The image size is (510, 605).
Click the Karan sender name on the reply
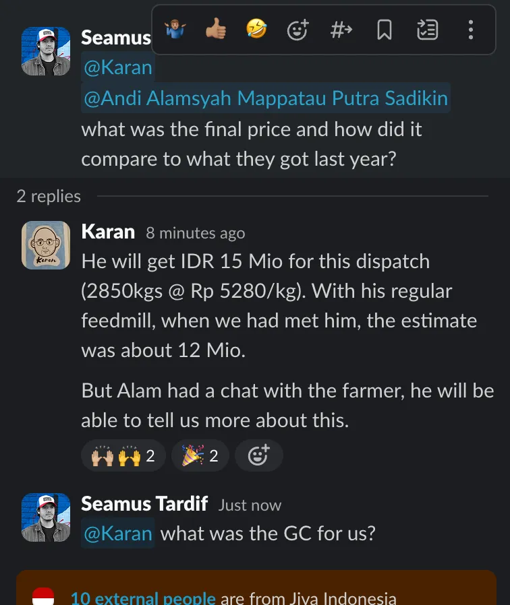[x=108, y=232]
